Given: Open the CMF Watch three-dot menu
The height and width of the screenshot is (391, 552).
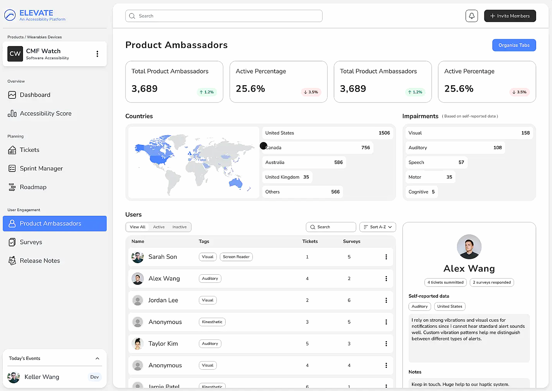Looking at the screenshot, I should [97, 54].
